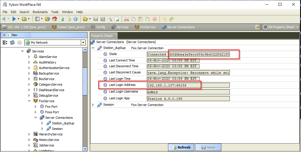
Task: Collapse the Nav side bar menu arrow
Action: click(4, 35)
